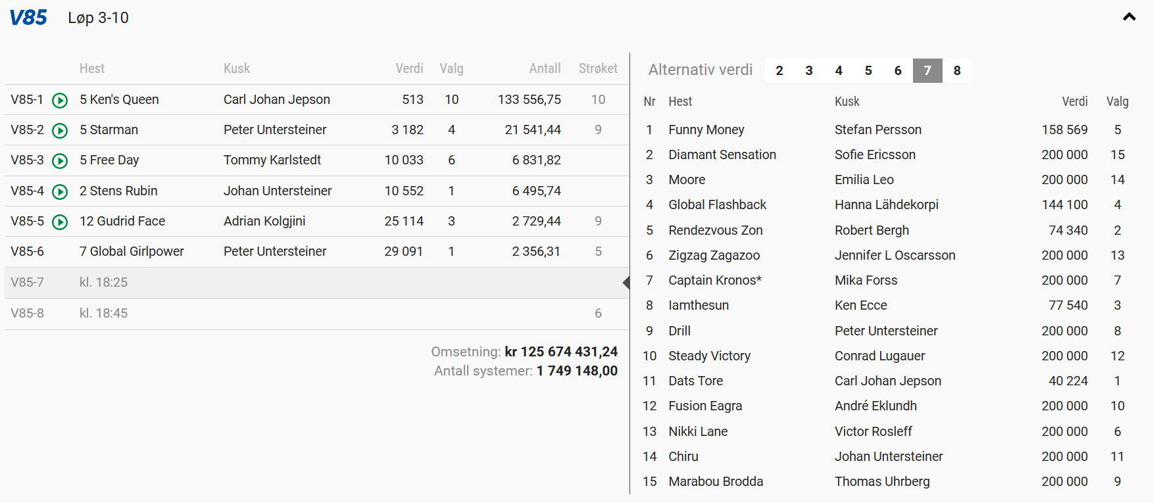Play the V85-3 race replay
Image resolution: width=1159 pixels, height=503 pixels.
pyautogui.click(x=60, y=160)
